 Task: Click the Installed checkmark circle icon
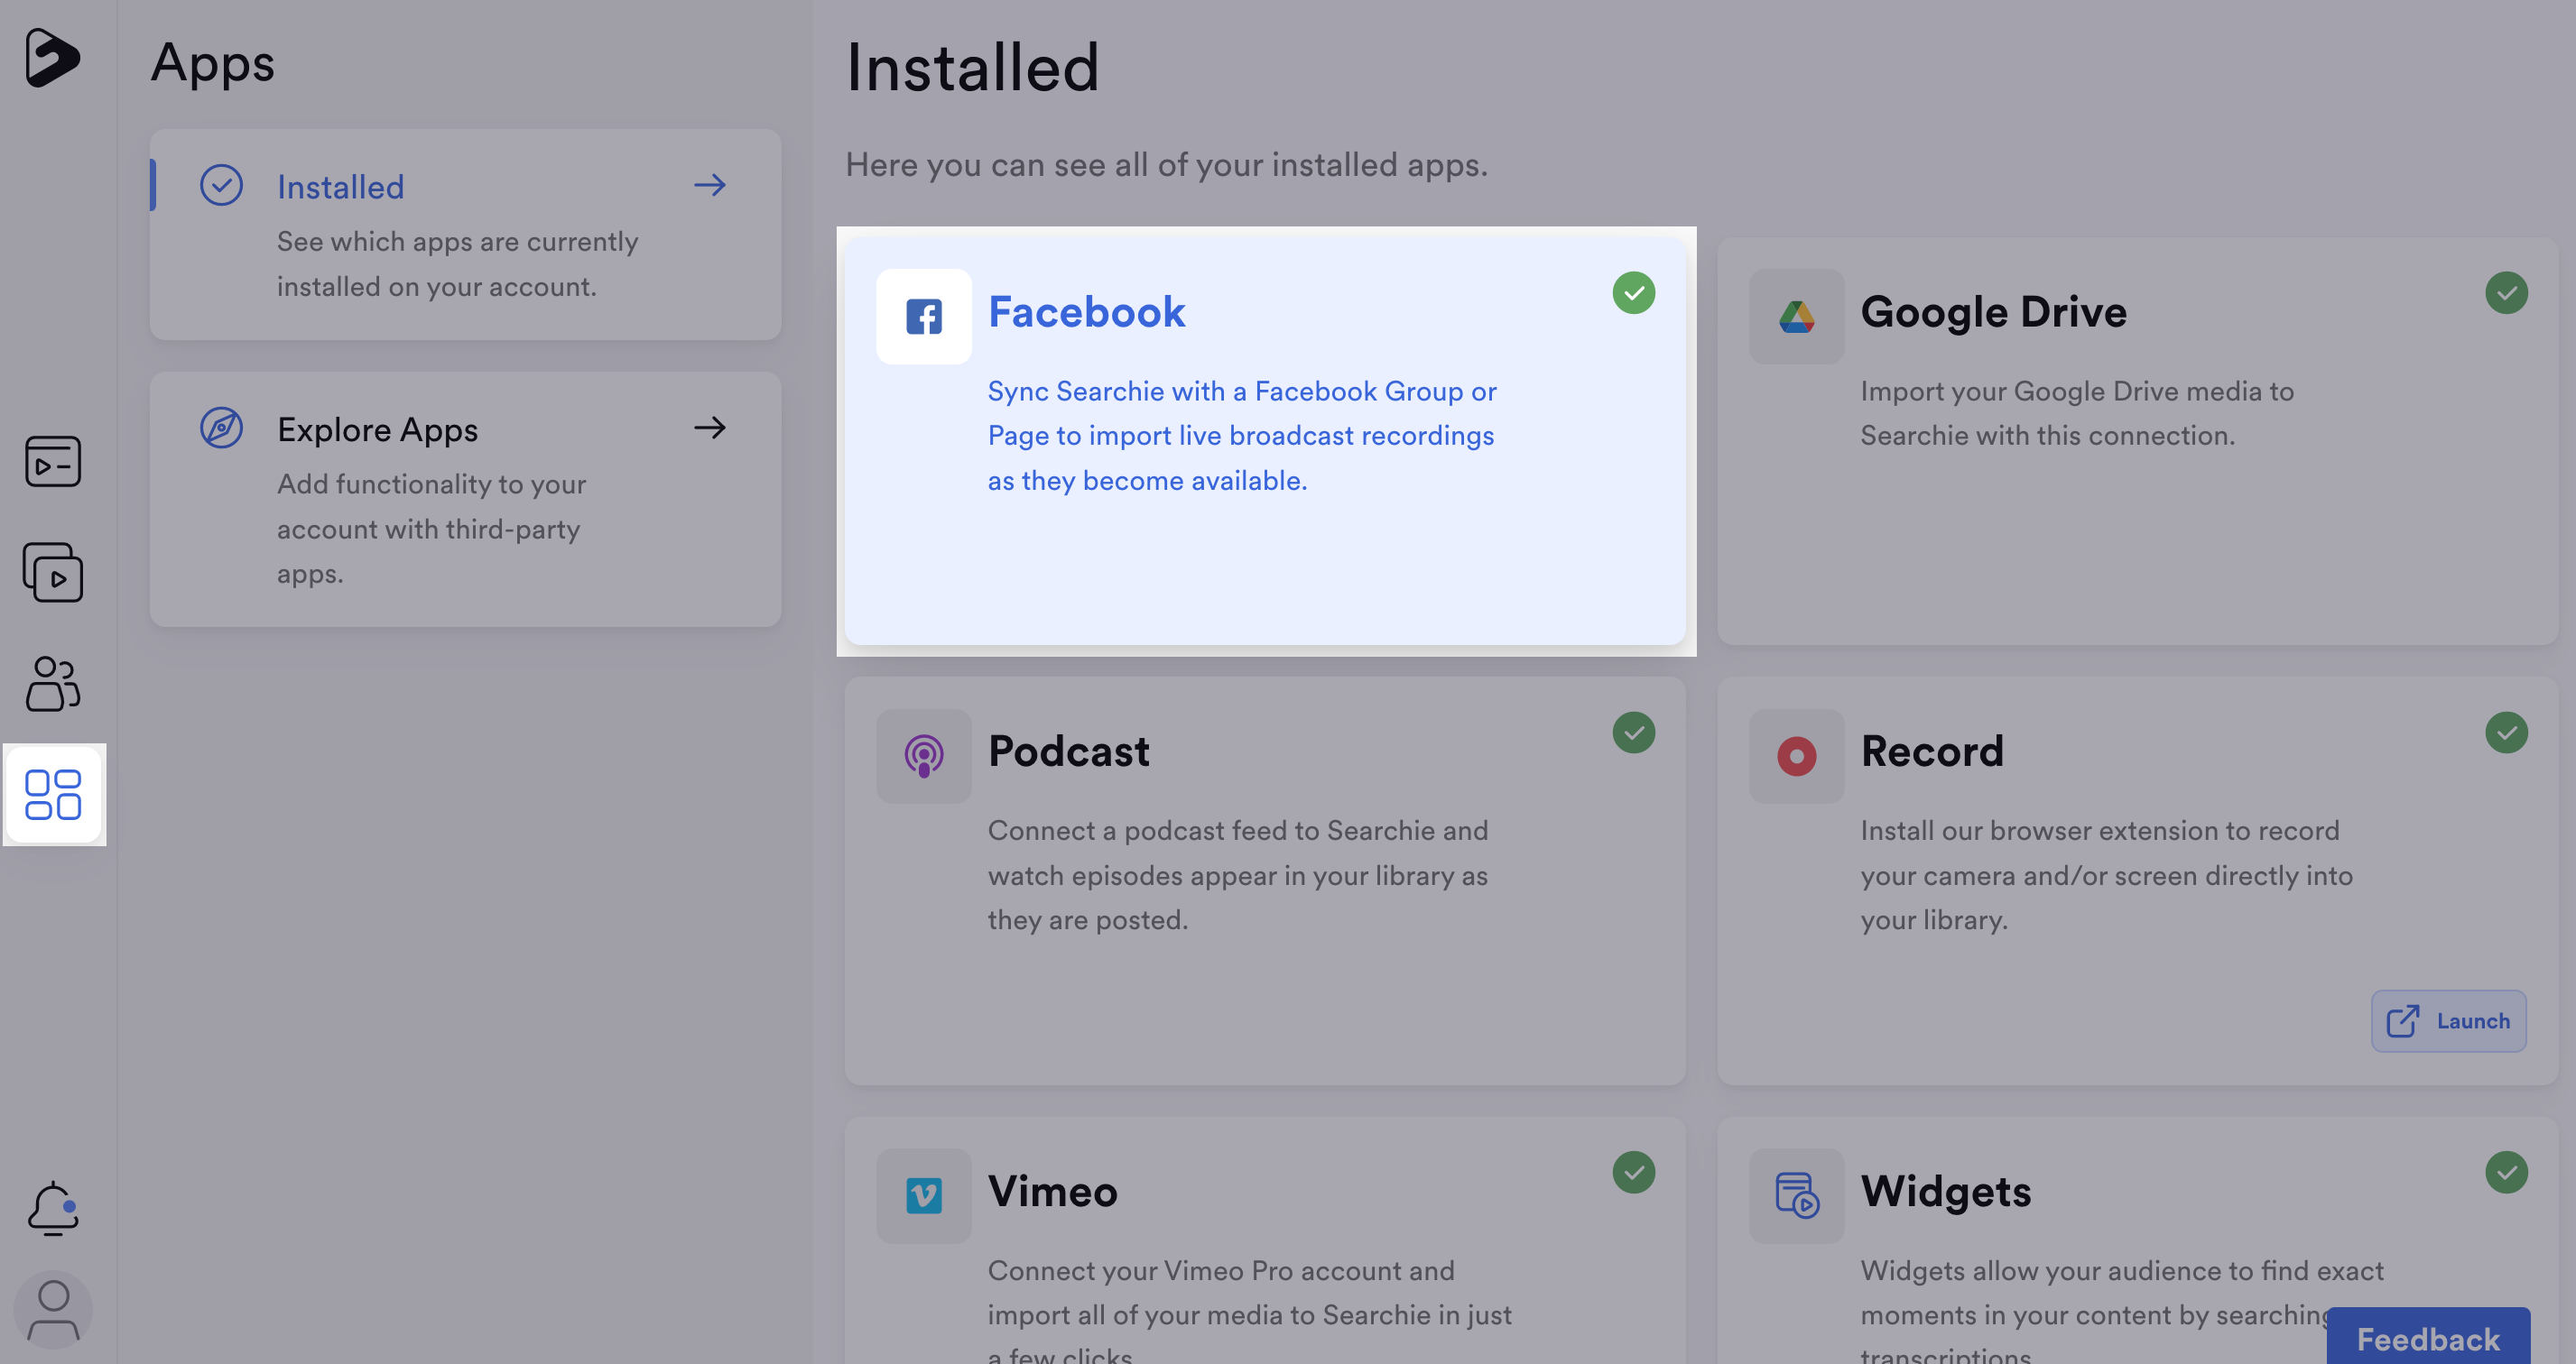[221, 186]
